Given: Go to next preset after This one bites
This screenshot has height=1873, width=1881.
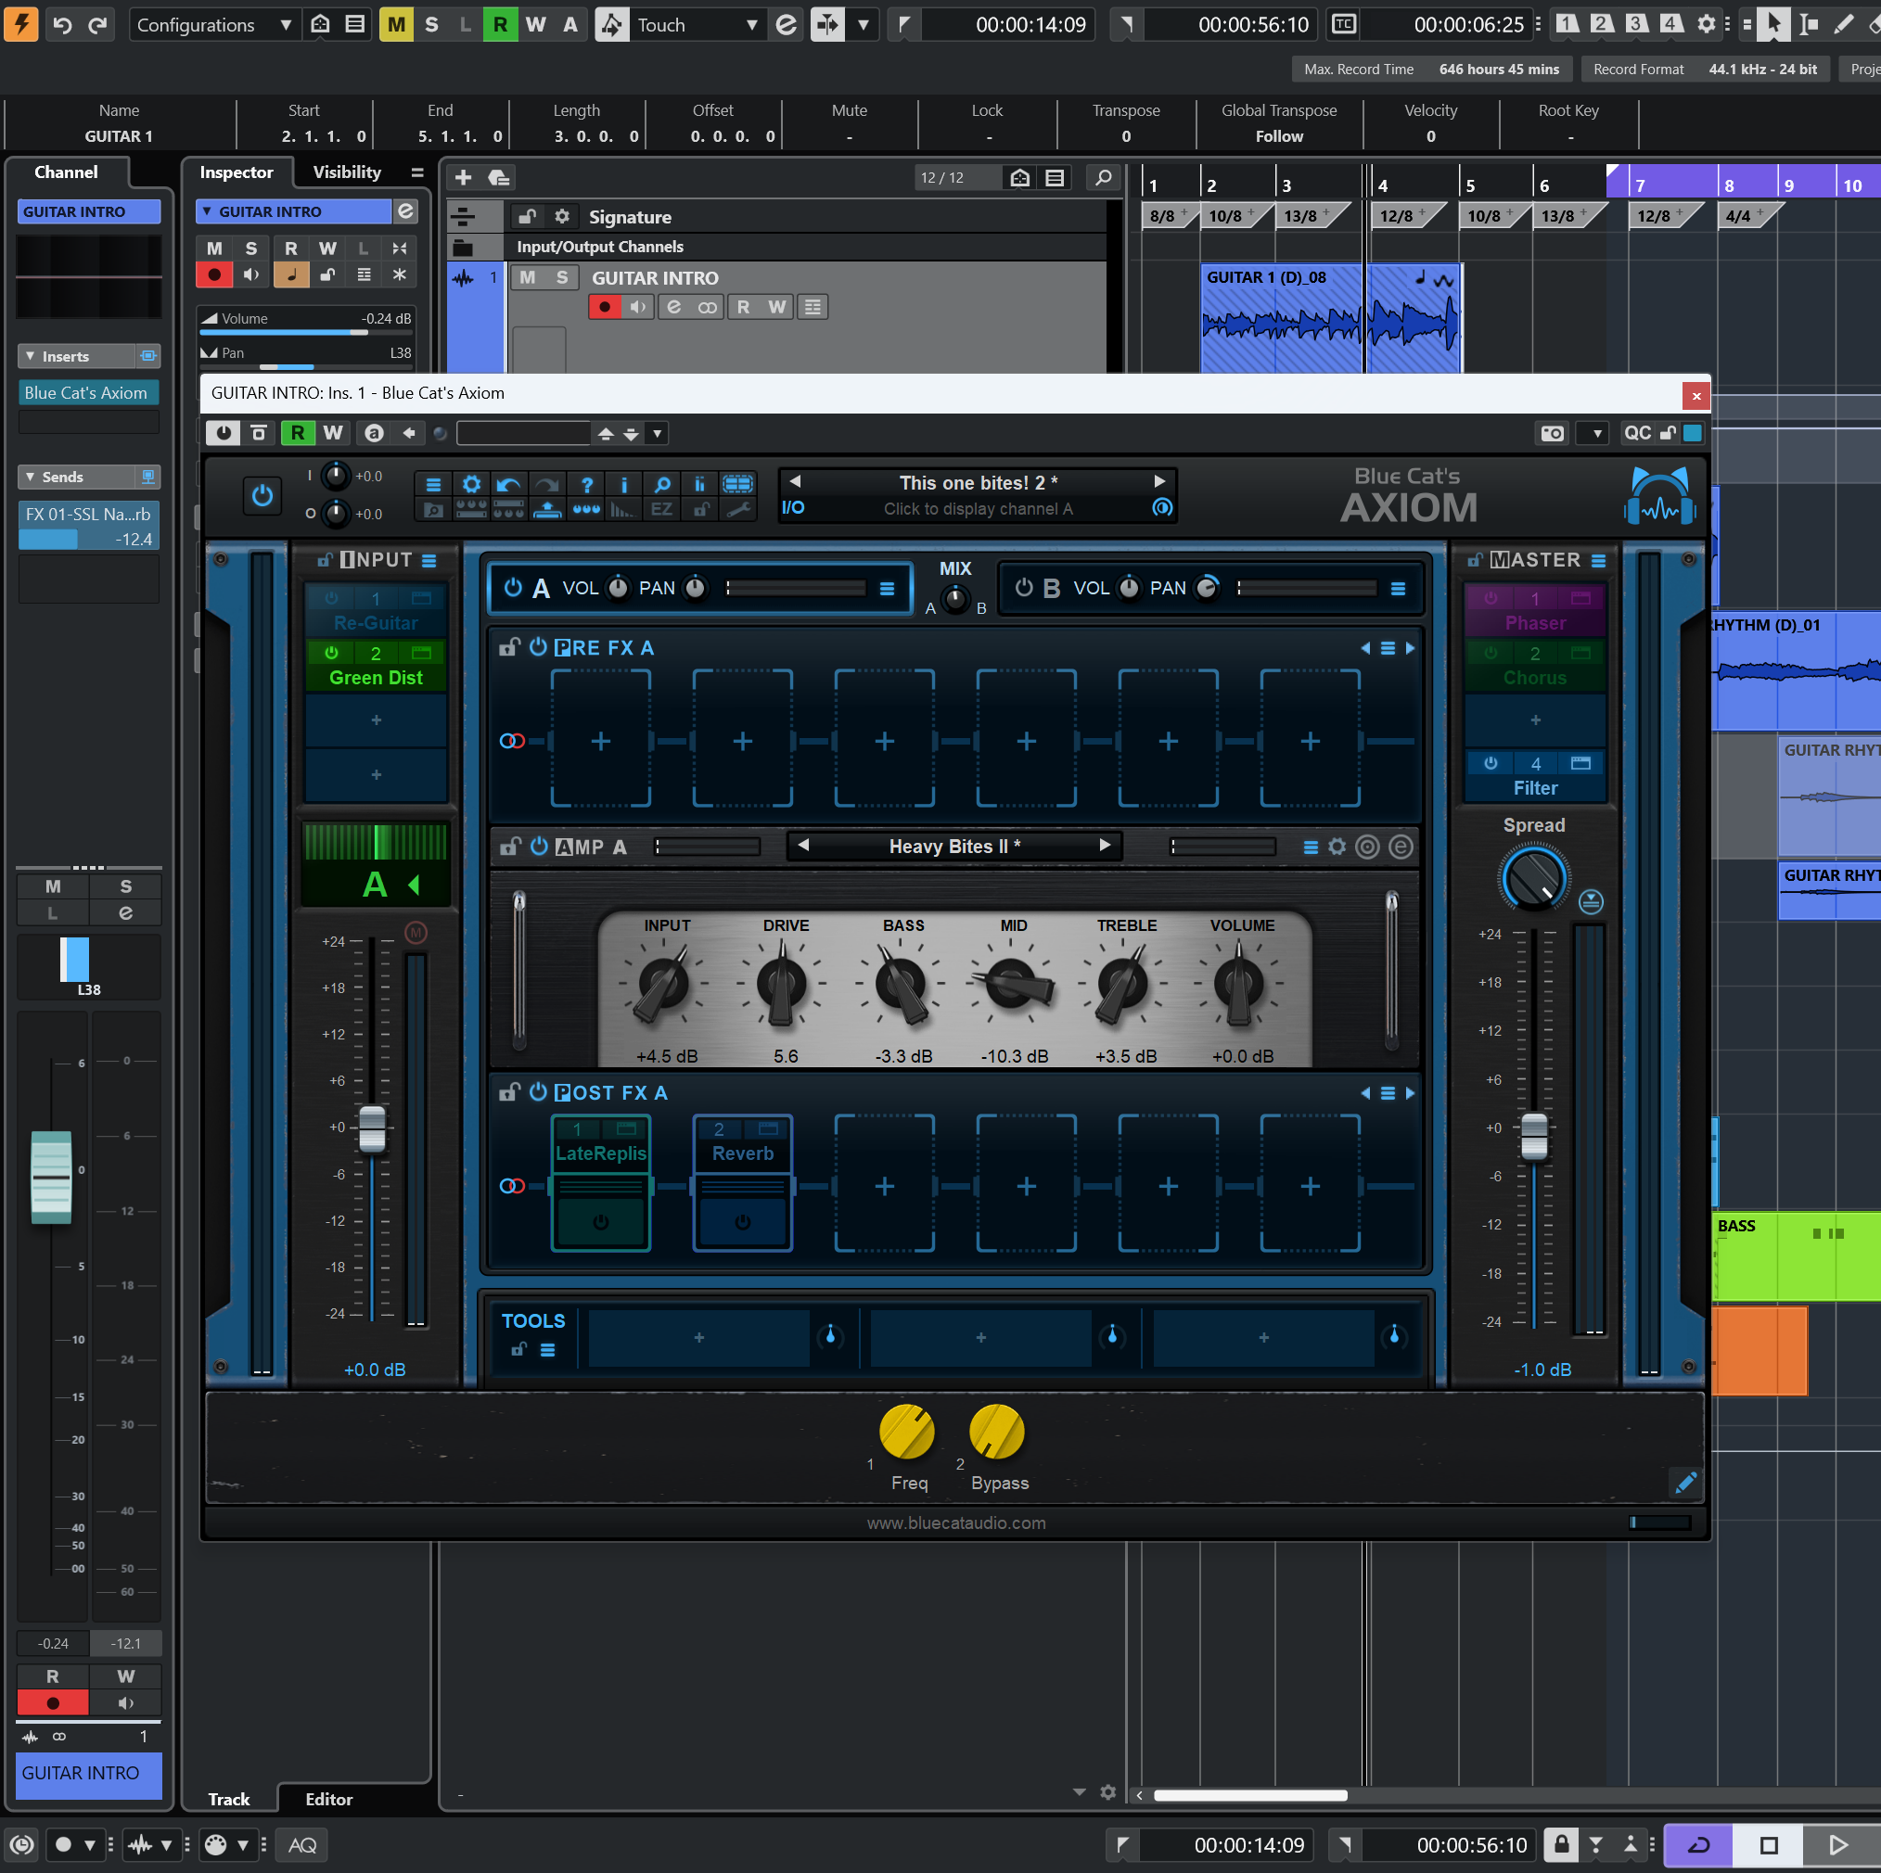Looking at the screenshot, I should pos(1158,482).
